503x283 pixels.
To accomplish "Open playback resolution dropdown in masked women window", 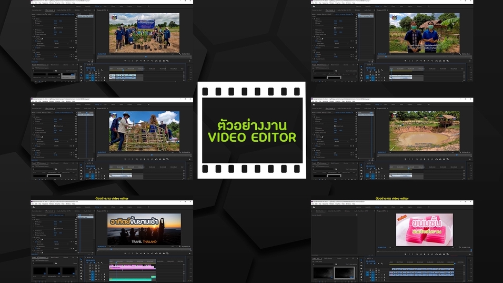I will tap(454, 54).
